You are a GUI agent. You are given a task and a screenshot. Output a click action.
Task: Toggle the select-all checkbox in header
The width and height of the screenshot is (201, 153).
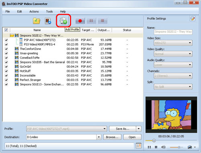(6, 30)
